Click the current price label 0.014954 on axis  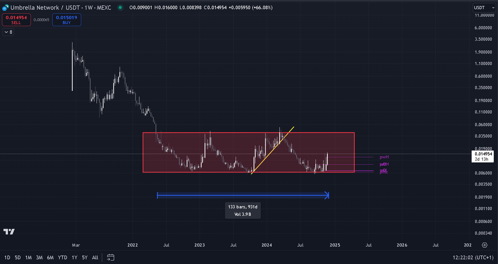click(483, 153)
